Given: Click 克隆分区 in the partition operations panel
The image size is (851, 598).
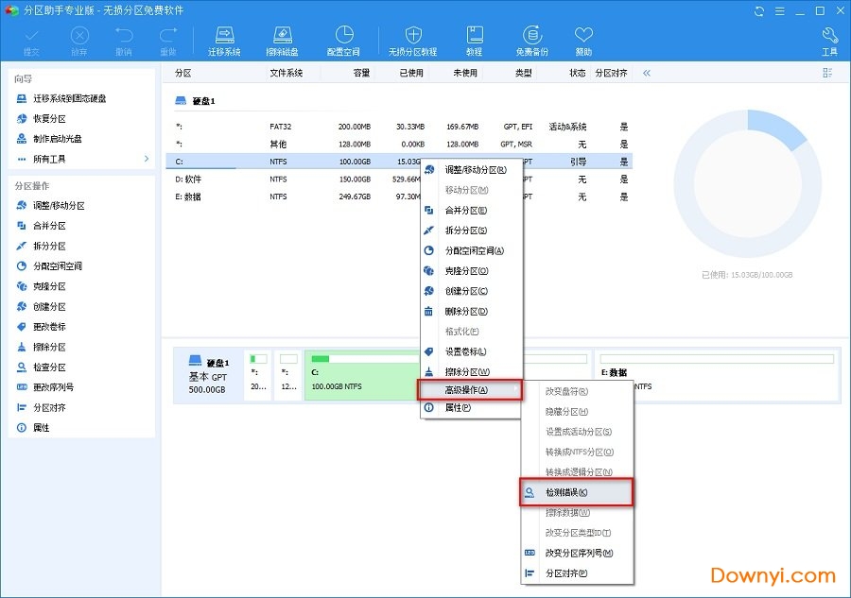Looking at the screenshot, I should (x=49, y=286).
